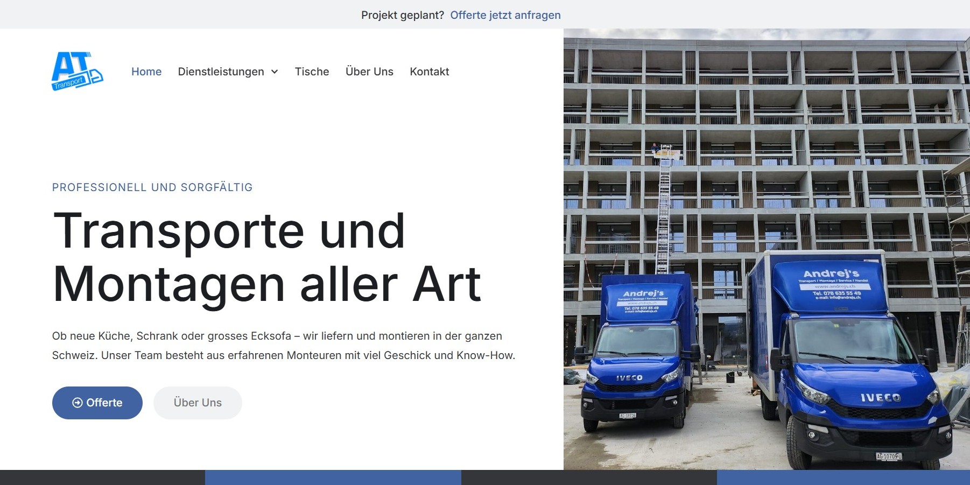Click the leftmost dark block at page bottom

pyautogui.click(x=102, y=477)
